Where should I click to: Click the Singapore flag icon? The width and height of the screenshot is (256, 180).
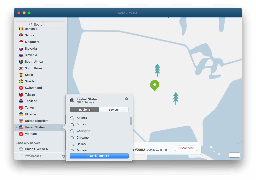pos(21,42)
